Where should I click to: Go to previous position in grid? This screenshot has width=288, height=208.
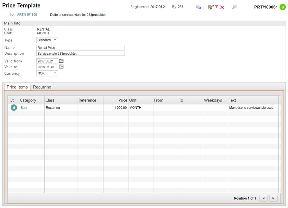coord(263,198)
